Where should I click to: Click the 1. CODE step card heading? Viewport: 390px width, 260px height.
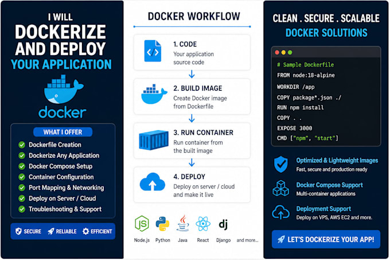(185, 44)
